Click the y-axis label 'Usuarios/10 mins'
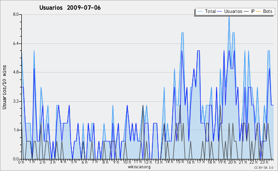The image size is (278, 171). [4, 87]
